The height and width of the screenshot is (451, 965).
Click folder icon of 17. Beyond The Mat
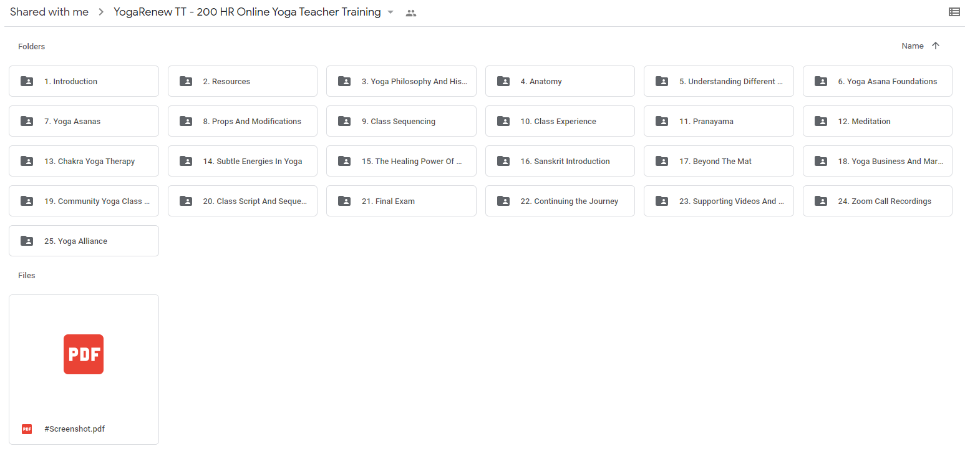662,161
